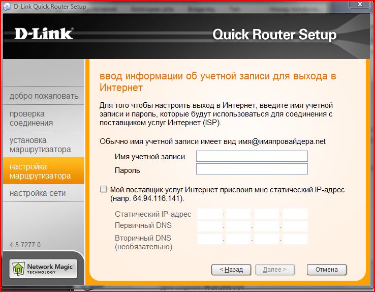This screenshot has width=375, height=292.
Task: Click first octet of 'Вторичный DNS'
Action: (210, 239)
